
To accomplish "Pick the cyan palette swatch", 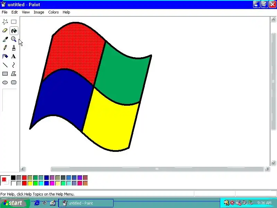I will pos(41,183).
